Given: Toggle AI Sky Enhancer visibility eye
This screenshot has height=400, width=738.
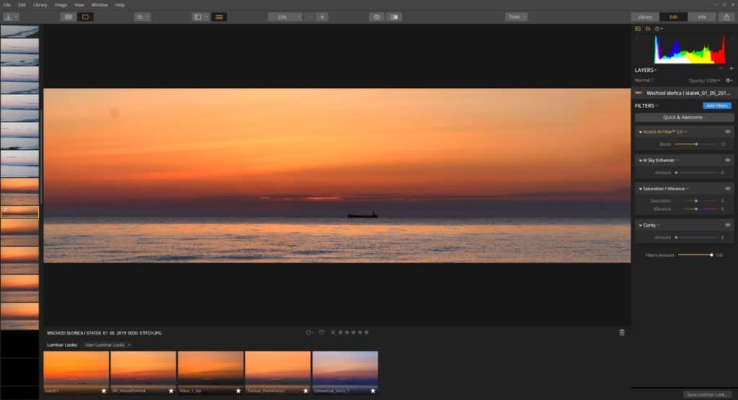Looking at the screenshot, I should pyautogui.click(x=728, y=160).
